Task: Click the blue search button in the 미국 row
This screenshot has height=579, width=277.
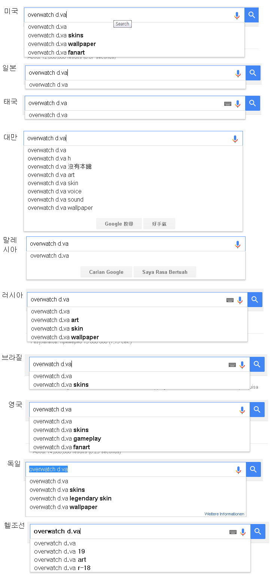Action: (252, 15)
